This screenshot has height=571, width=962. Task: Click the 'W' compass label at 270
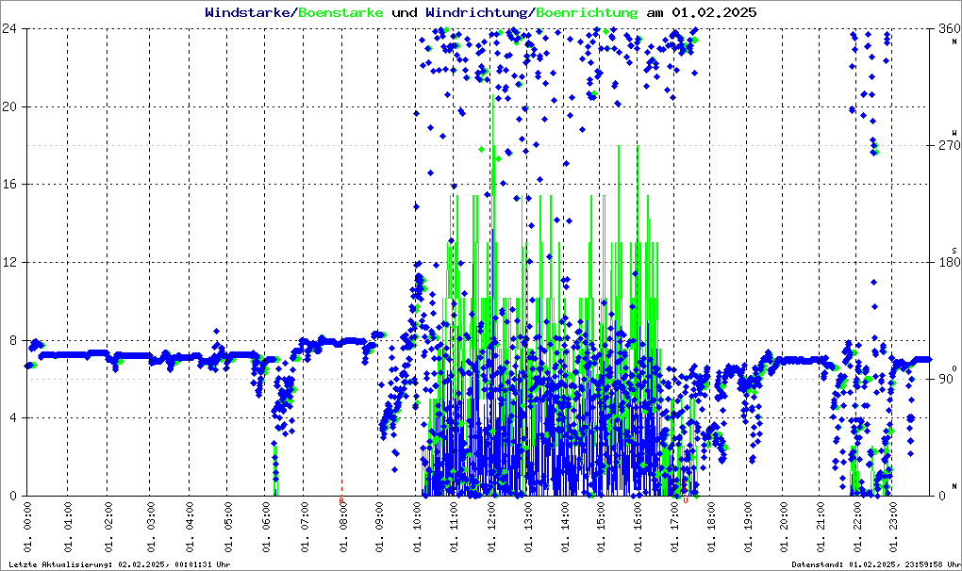click(x=954, y=133)
